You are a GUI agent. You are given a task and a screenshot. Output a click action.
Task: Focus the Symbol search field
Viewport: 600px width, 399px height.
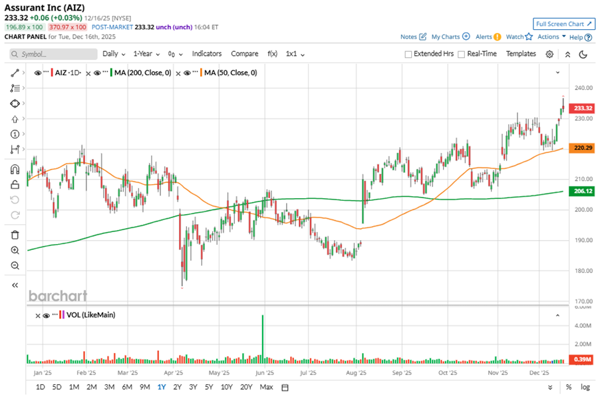[x=54, y=55]
